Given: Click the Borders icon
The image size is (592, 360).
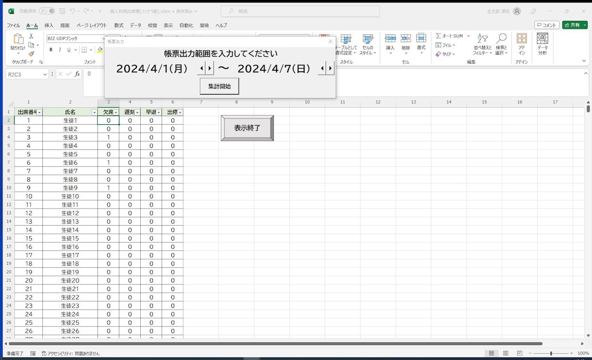Looking at the screenshot, I should 84,49.
